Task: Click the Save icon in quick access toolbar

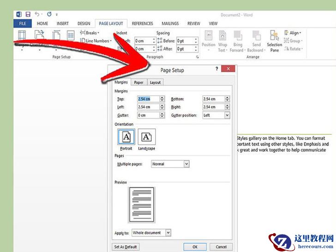Action: [x=28, y=15]
